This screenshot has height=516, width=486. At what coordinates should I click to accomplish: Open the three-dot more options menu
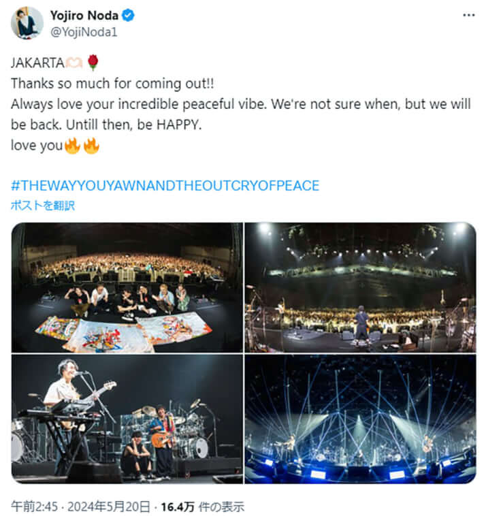click(x=468, y=15)
